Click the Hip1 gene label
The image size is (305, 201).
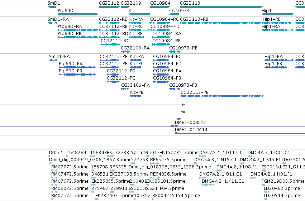tap(267, 11)
